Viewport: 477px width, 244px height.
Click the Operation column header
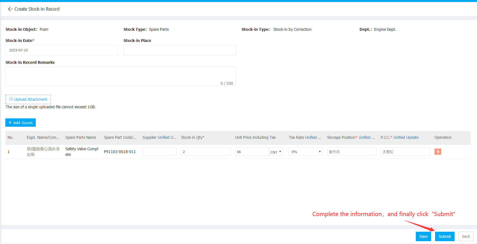point(443,137)
